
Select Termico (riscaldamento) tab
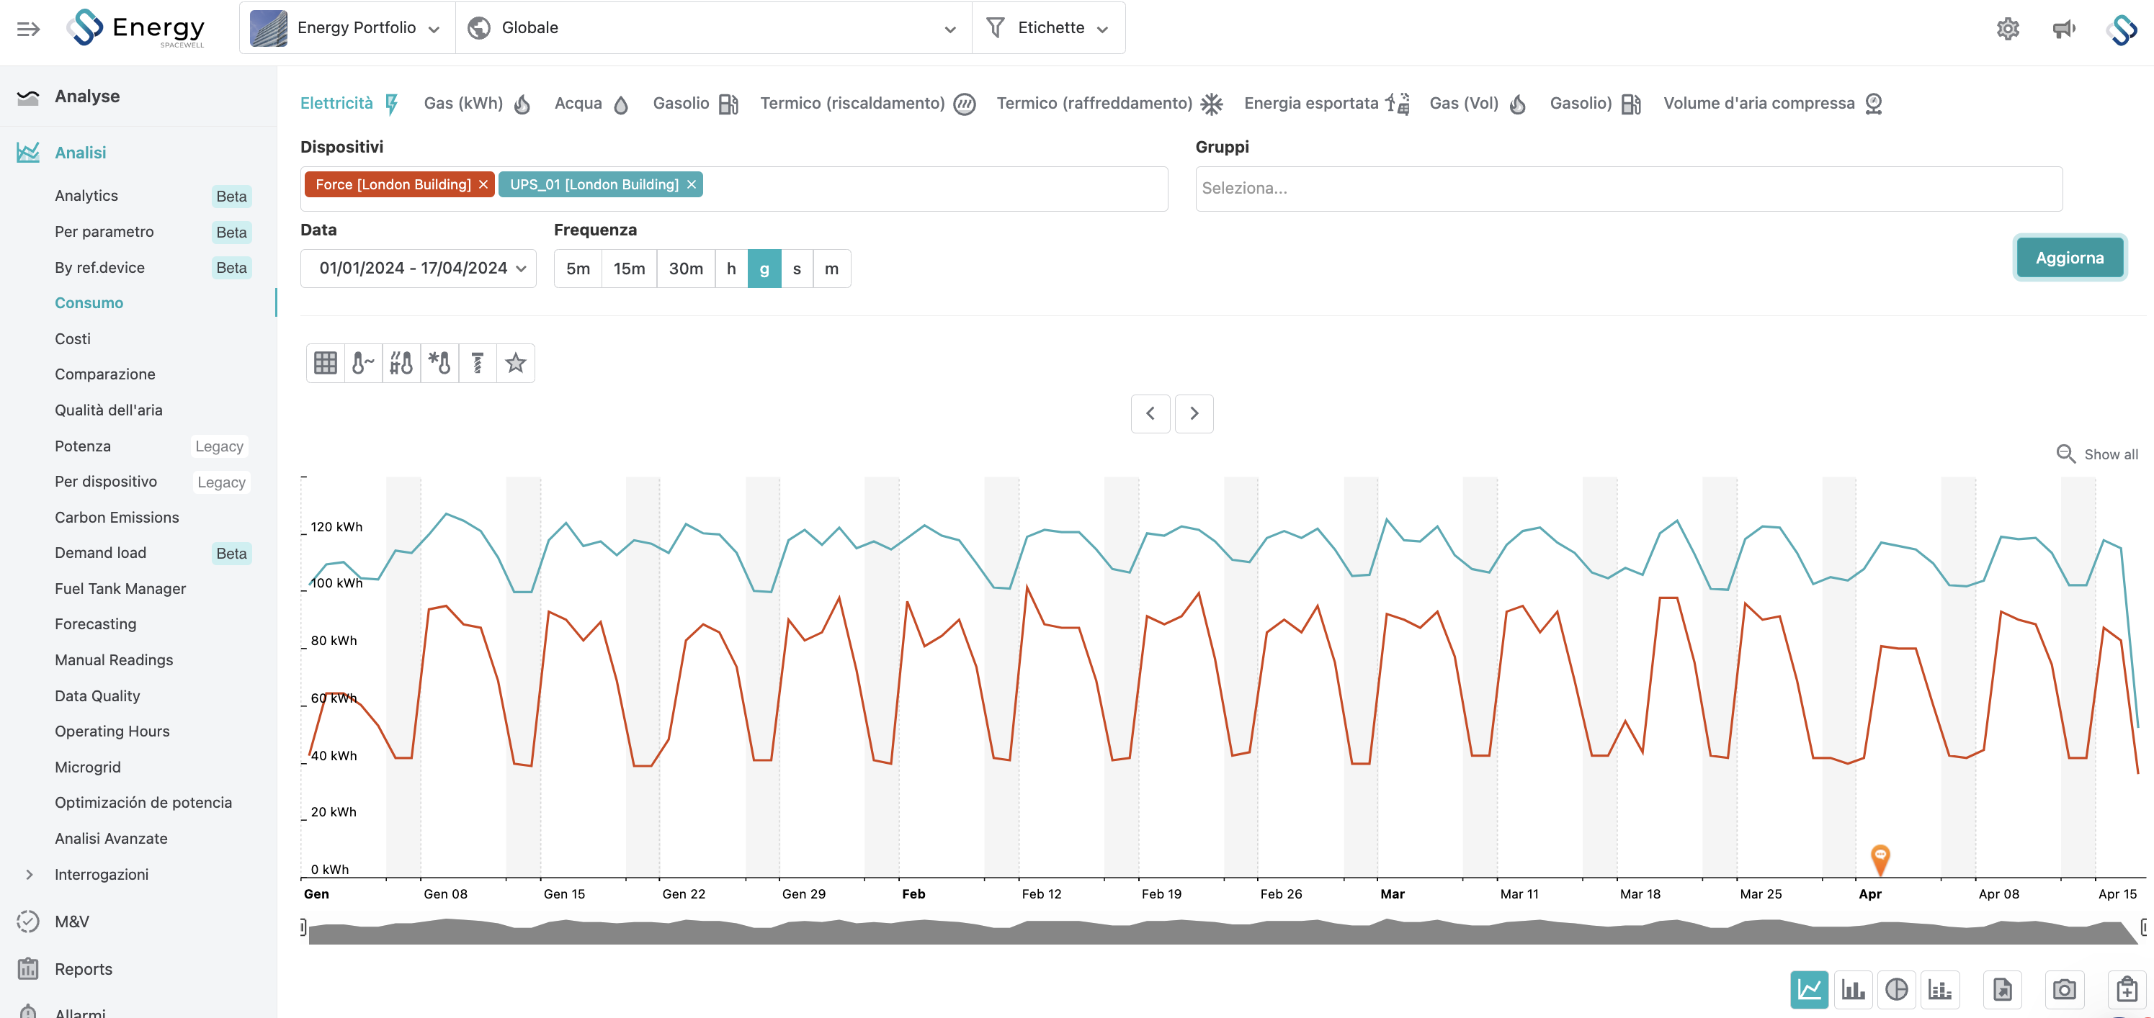tap(867, 104)
